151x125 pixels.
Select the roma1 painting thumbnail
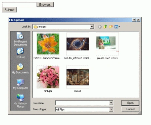click(x=78, y=77)
